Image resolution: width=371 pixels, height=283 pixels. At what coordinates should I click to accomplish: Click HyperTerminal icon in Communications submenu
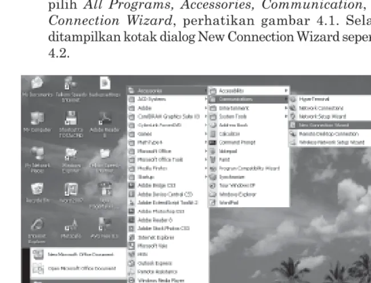tap(293, 99)
